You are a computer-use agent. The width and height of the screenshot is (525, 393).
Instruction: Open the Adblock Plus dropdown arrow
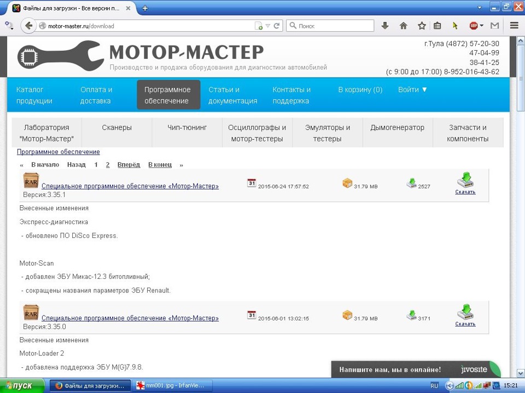(481, 26)
